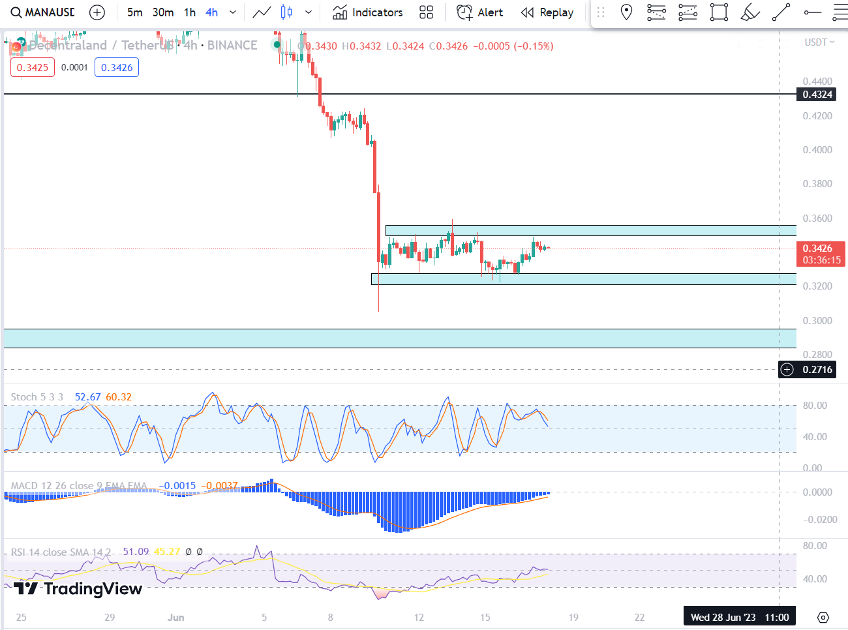Screen dimensions: 848x630
Task: Expand the chart style dropdown
Action: pyautogui.click(x=309, y=12)
